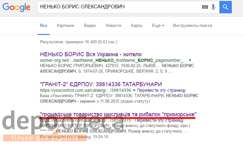Open result НЕНЬКО БОРИС Вся Украина - жители
Viewport: 243px width, 144px height.
tap(91, 55)
